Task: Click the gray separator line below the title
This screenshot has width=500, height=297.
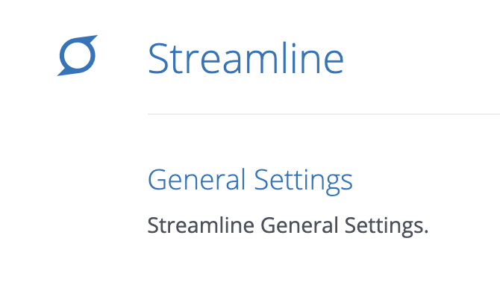Action: (324, 114)
